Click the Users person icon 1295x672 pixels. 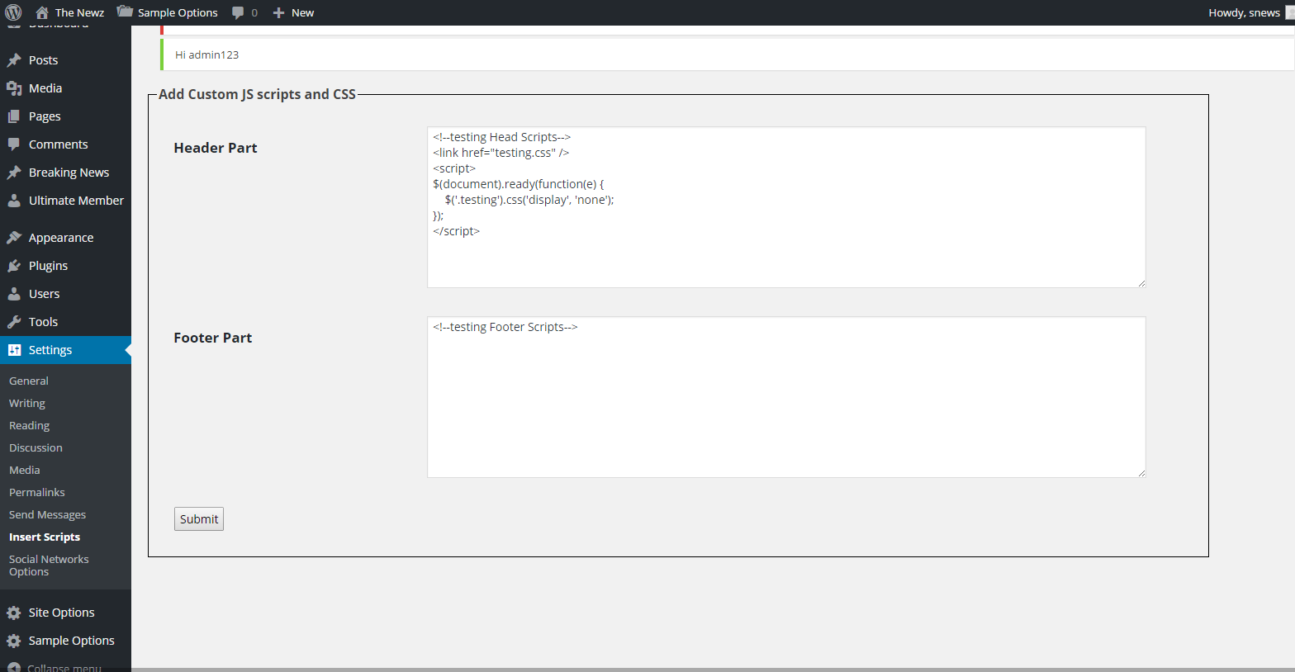14,294
